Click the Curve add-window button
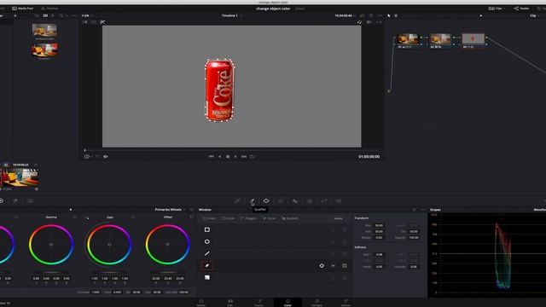Screen dimensions: 546x307 (269, 218)
